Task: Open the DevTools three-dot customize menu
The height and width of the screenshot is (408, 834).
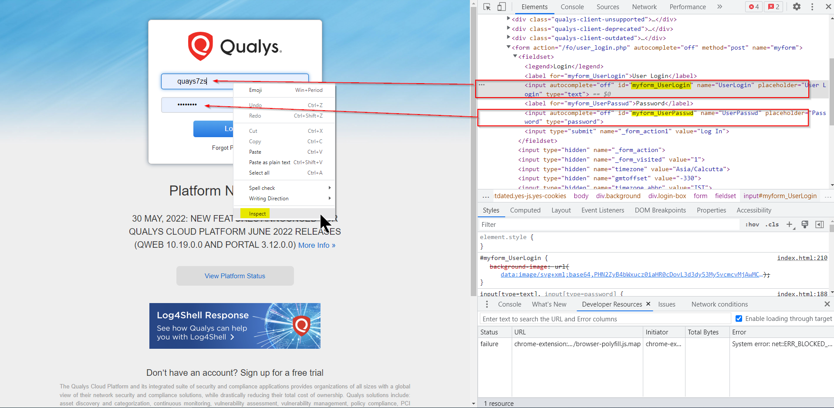Action: click(812, 7)
